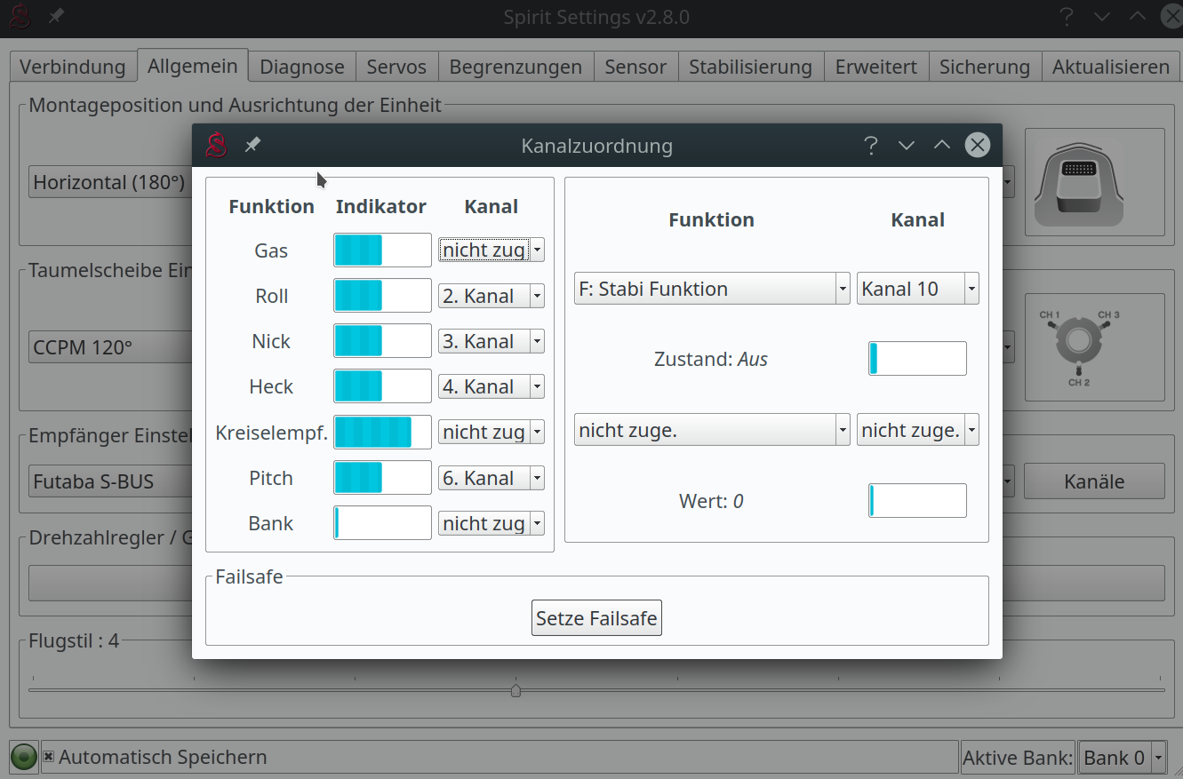This screenshot has width=1183, height=779.
Task: Toggle the Automatisch Speichern checkbox
Action: pyautogui.click(x=49, y=757)
